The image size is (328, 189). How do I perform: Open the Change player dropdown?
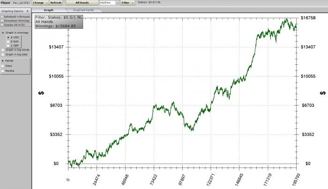(x=40, y=3)
